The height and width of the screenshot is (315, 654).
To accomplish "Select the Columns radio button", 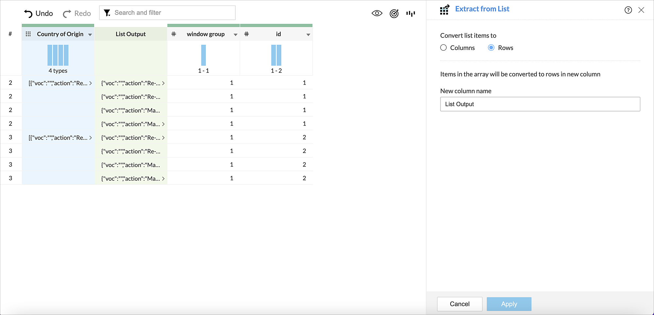I will tap(443, 48).
